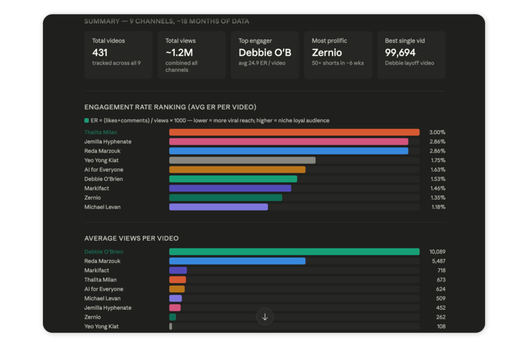Viewport: 528px width, 347px height.
Task: Click the scroll-down arrow button
Action: (x=265, y=317)
